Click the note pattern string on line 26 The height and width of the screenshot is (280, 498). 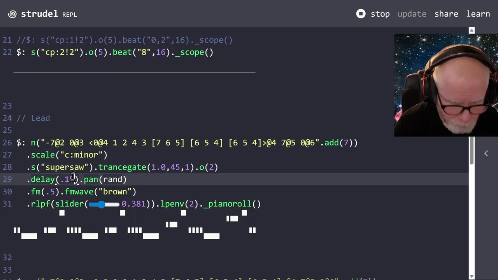tap(180, 143)
